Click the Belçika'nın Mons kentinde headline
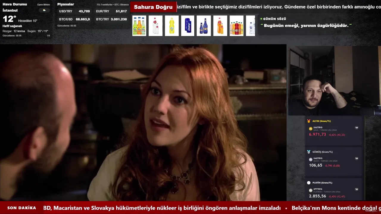381x214 pixels. pos(336,208)
